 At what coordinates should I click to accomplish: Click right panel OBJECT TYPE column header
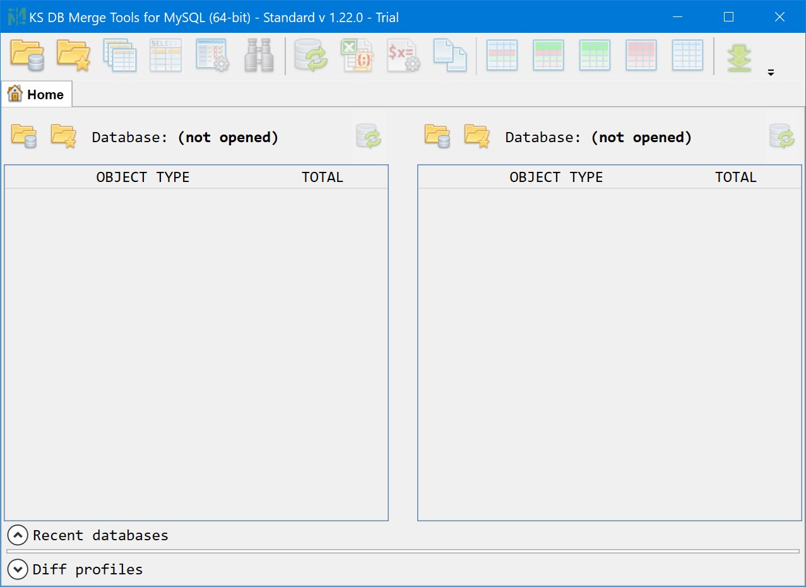[x=556, y=177]
